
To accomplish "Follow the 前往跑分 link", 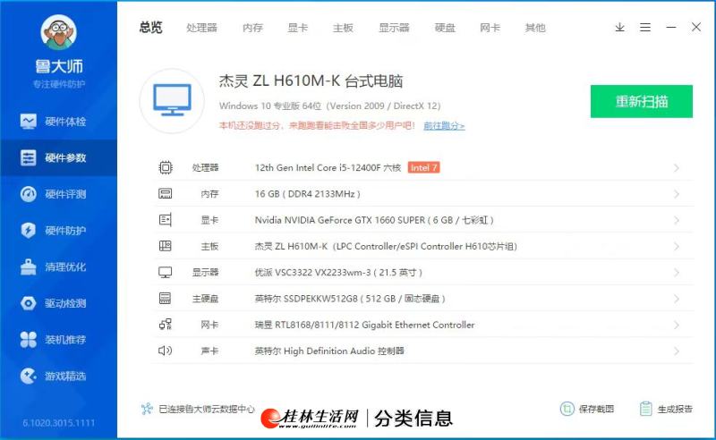I will pyautogui.click(x=444, y=125).
